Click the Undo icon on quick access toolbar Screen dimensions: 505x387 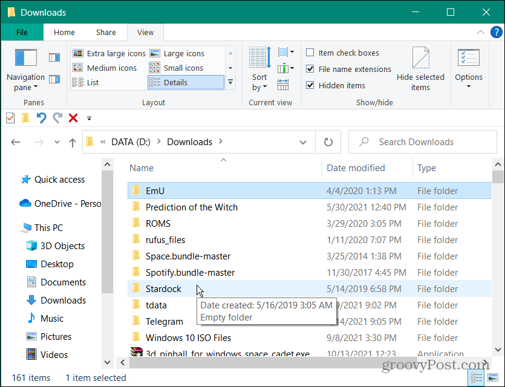click(41, 119)
